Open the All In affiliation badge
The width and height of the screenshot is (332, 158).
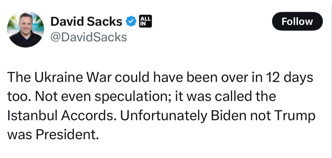pos(146,21)
